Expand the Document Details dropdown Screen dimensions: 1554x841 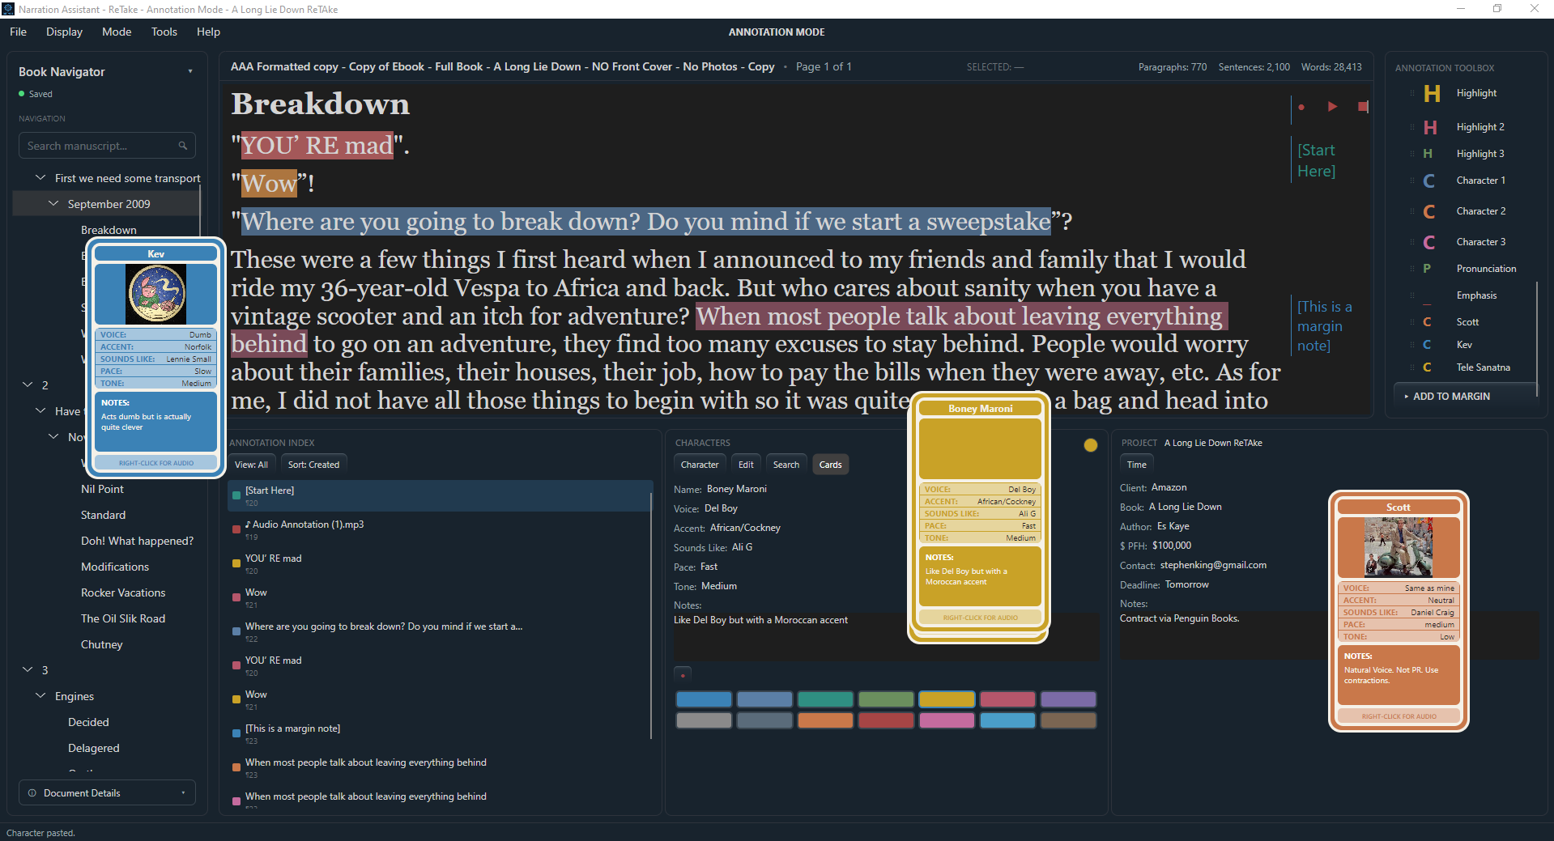(107, 793)
